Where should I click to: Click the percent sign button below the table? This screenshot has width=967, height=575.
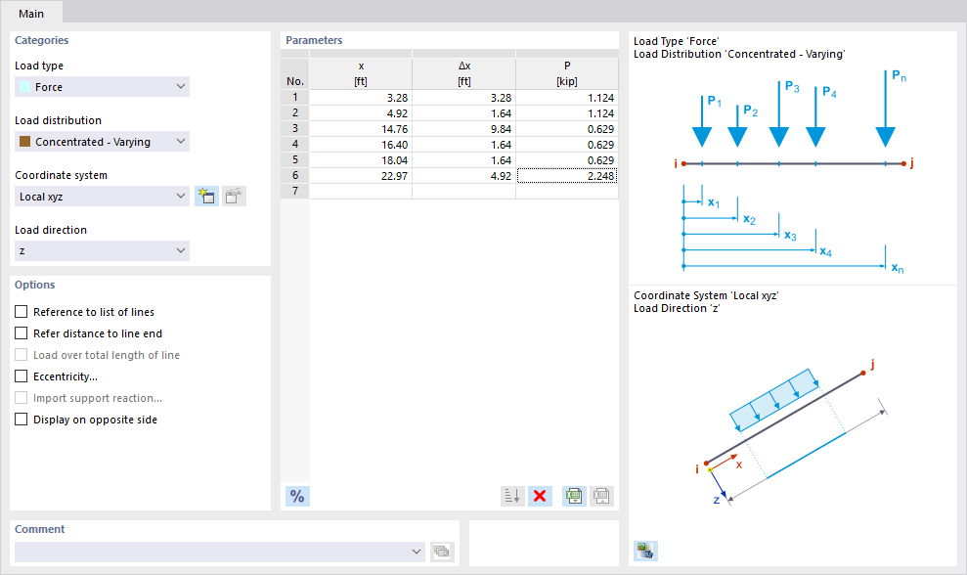pos(296,496)
